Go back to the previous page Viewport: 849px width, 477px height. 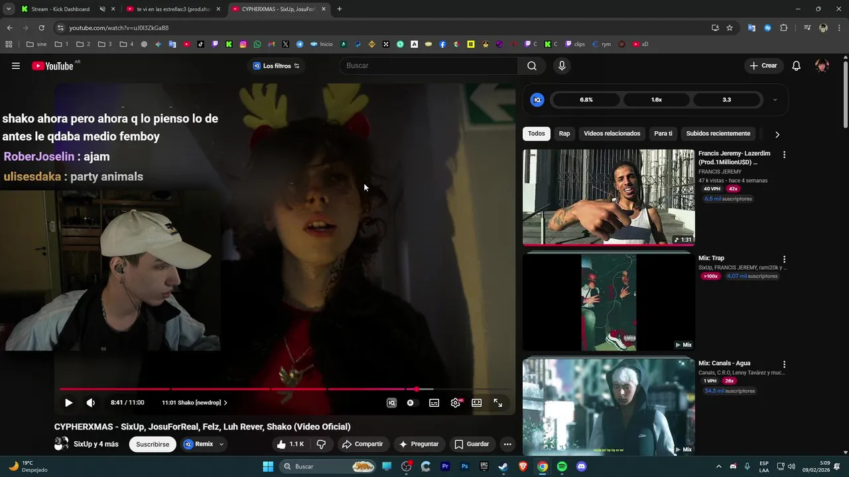pyautogui.click(x=9, y=28)
